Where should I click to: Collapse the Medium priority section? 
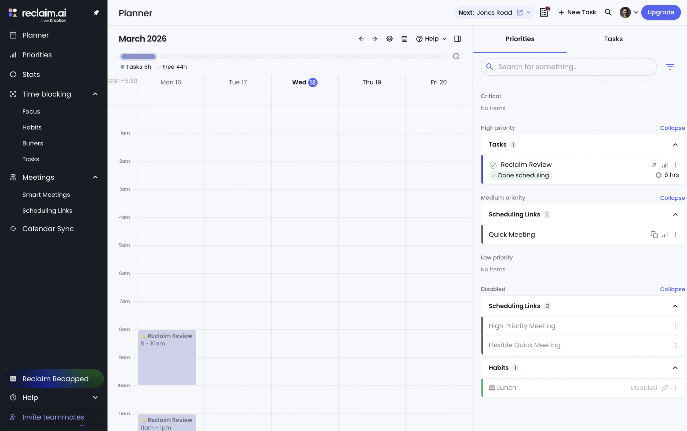coord(673,198)
